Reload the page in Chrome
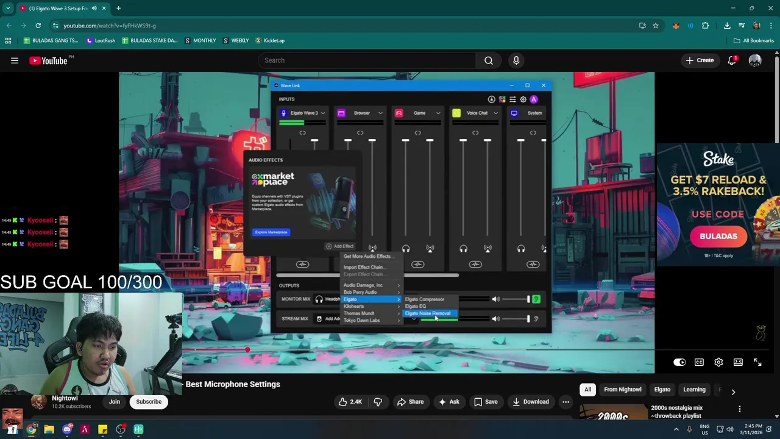The height and width of the screenshot is (439, 780). pos(38,26)
